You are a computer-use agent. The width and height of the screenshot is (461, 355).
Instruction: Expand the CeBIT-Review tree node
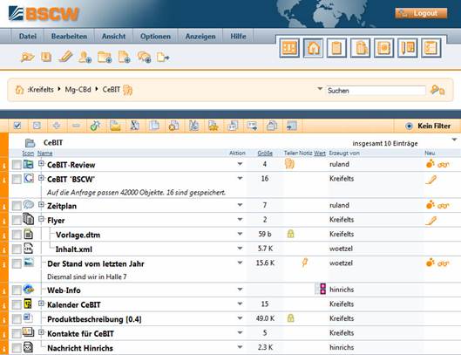tap(41, 163)
